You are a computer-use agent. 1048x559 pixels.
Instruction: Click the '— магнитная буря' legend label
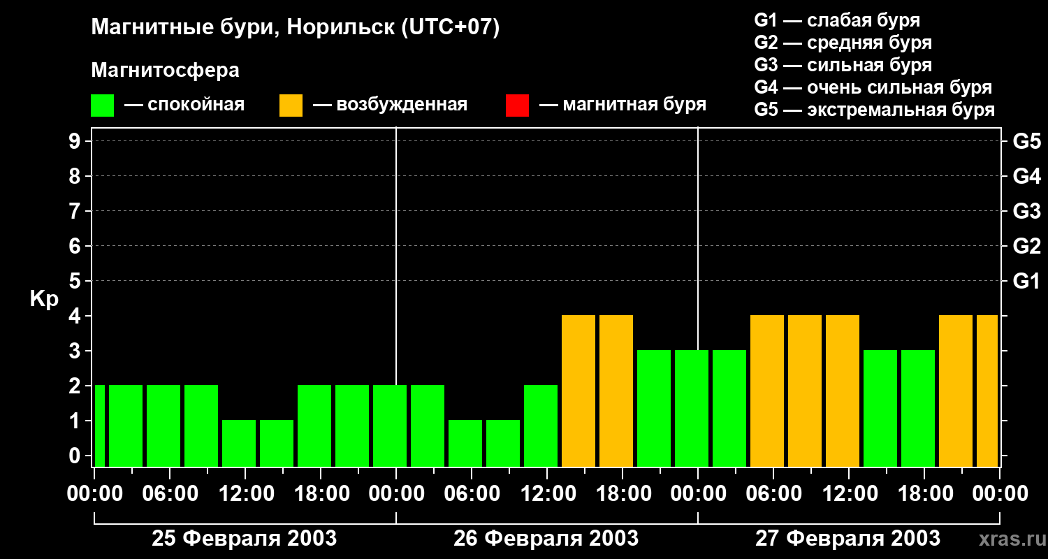point(623,105)
